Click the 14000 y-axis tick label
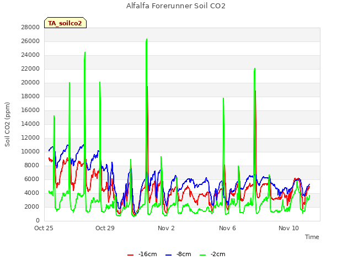This screenshot has width=353, height=265. 30,124
